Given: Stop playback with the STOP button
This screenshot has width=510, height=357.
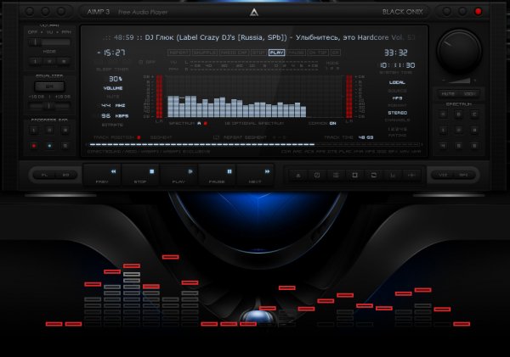Looking at the screenshot, I should coord(141,176).
